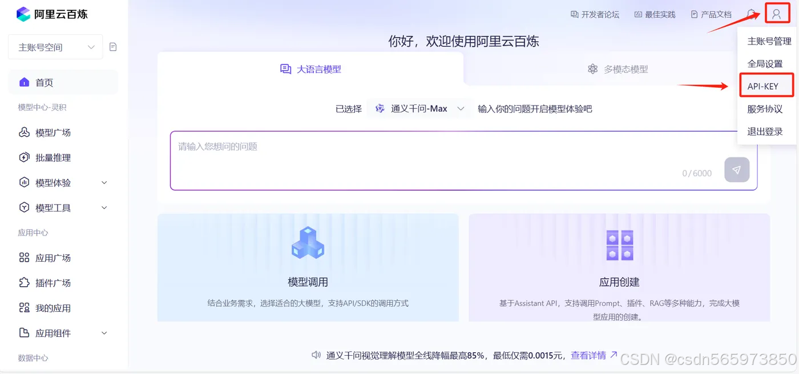The image size is (799, 374).
Task: Open 产品文档 from the top bar
Action: [x=712, y=14]
